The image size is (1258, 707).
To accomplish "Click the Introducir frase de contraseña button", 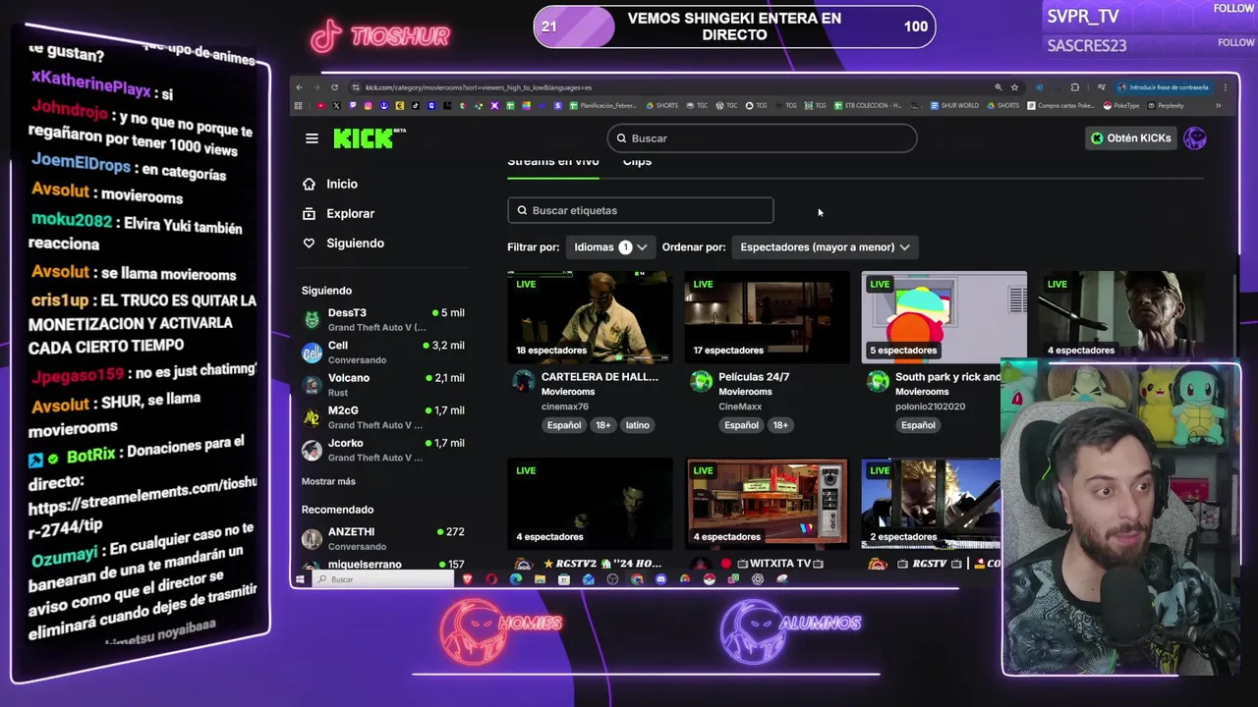I will [1163, 87].
